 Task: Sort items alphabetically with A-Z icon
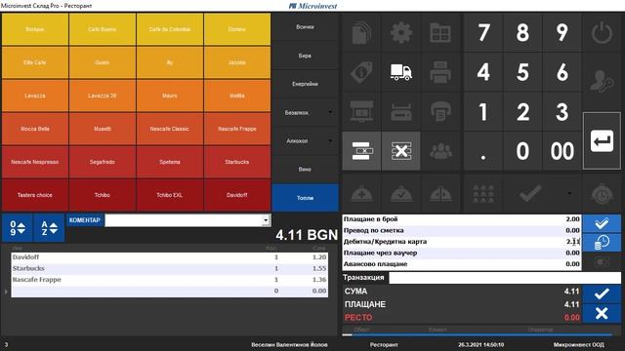49,228
